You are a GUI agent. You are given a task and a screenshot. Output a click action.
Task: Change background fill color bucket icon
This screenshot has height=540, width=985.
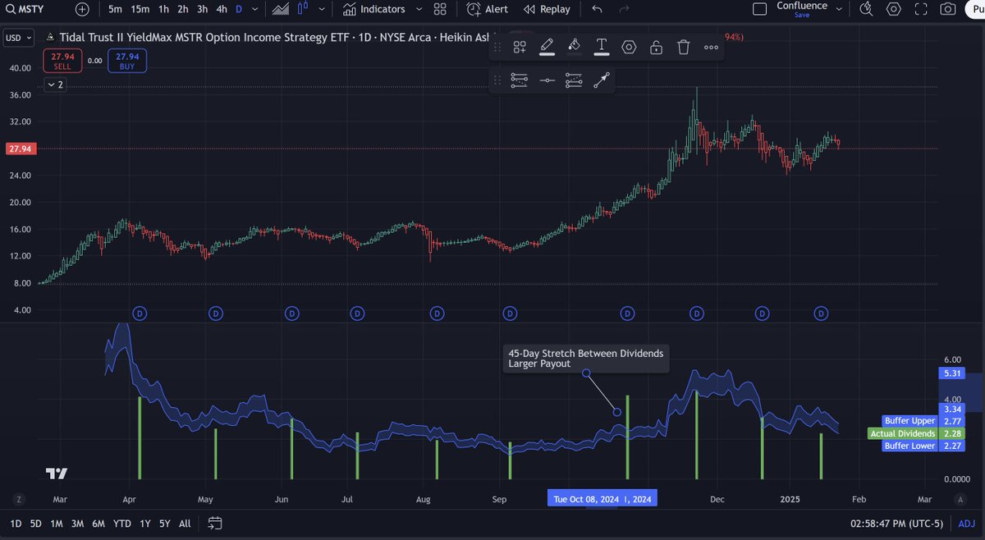(x=574, y=47)
